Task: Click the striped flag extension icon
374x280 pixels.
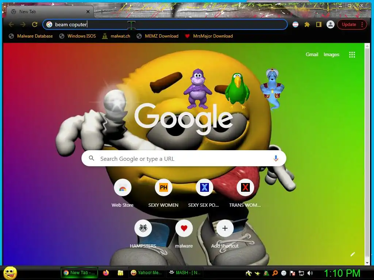Action: point(295,24)
